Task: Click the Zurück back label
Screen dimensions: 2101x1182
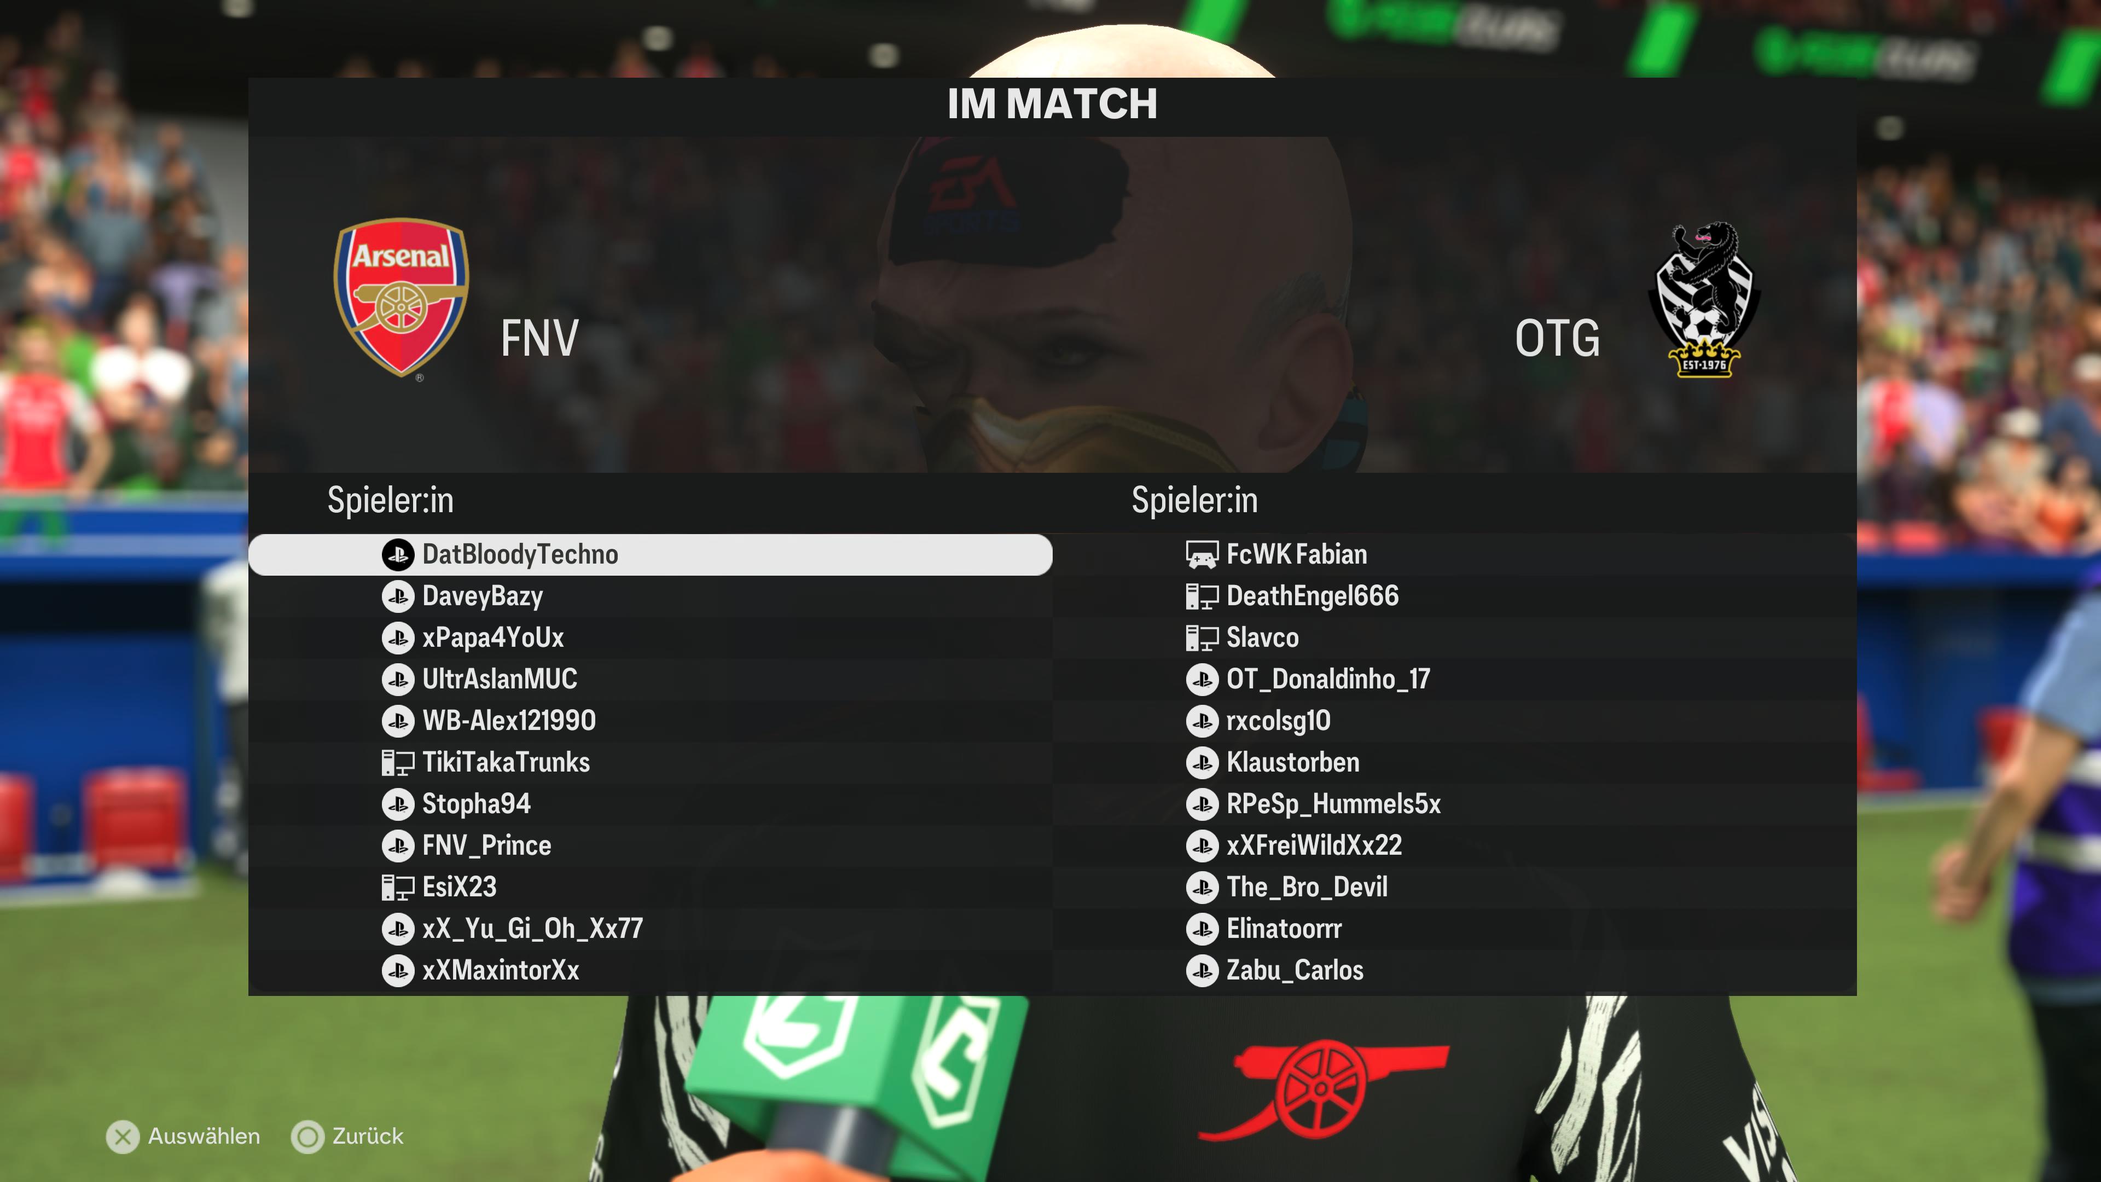Action: click(368, 1137)
